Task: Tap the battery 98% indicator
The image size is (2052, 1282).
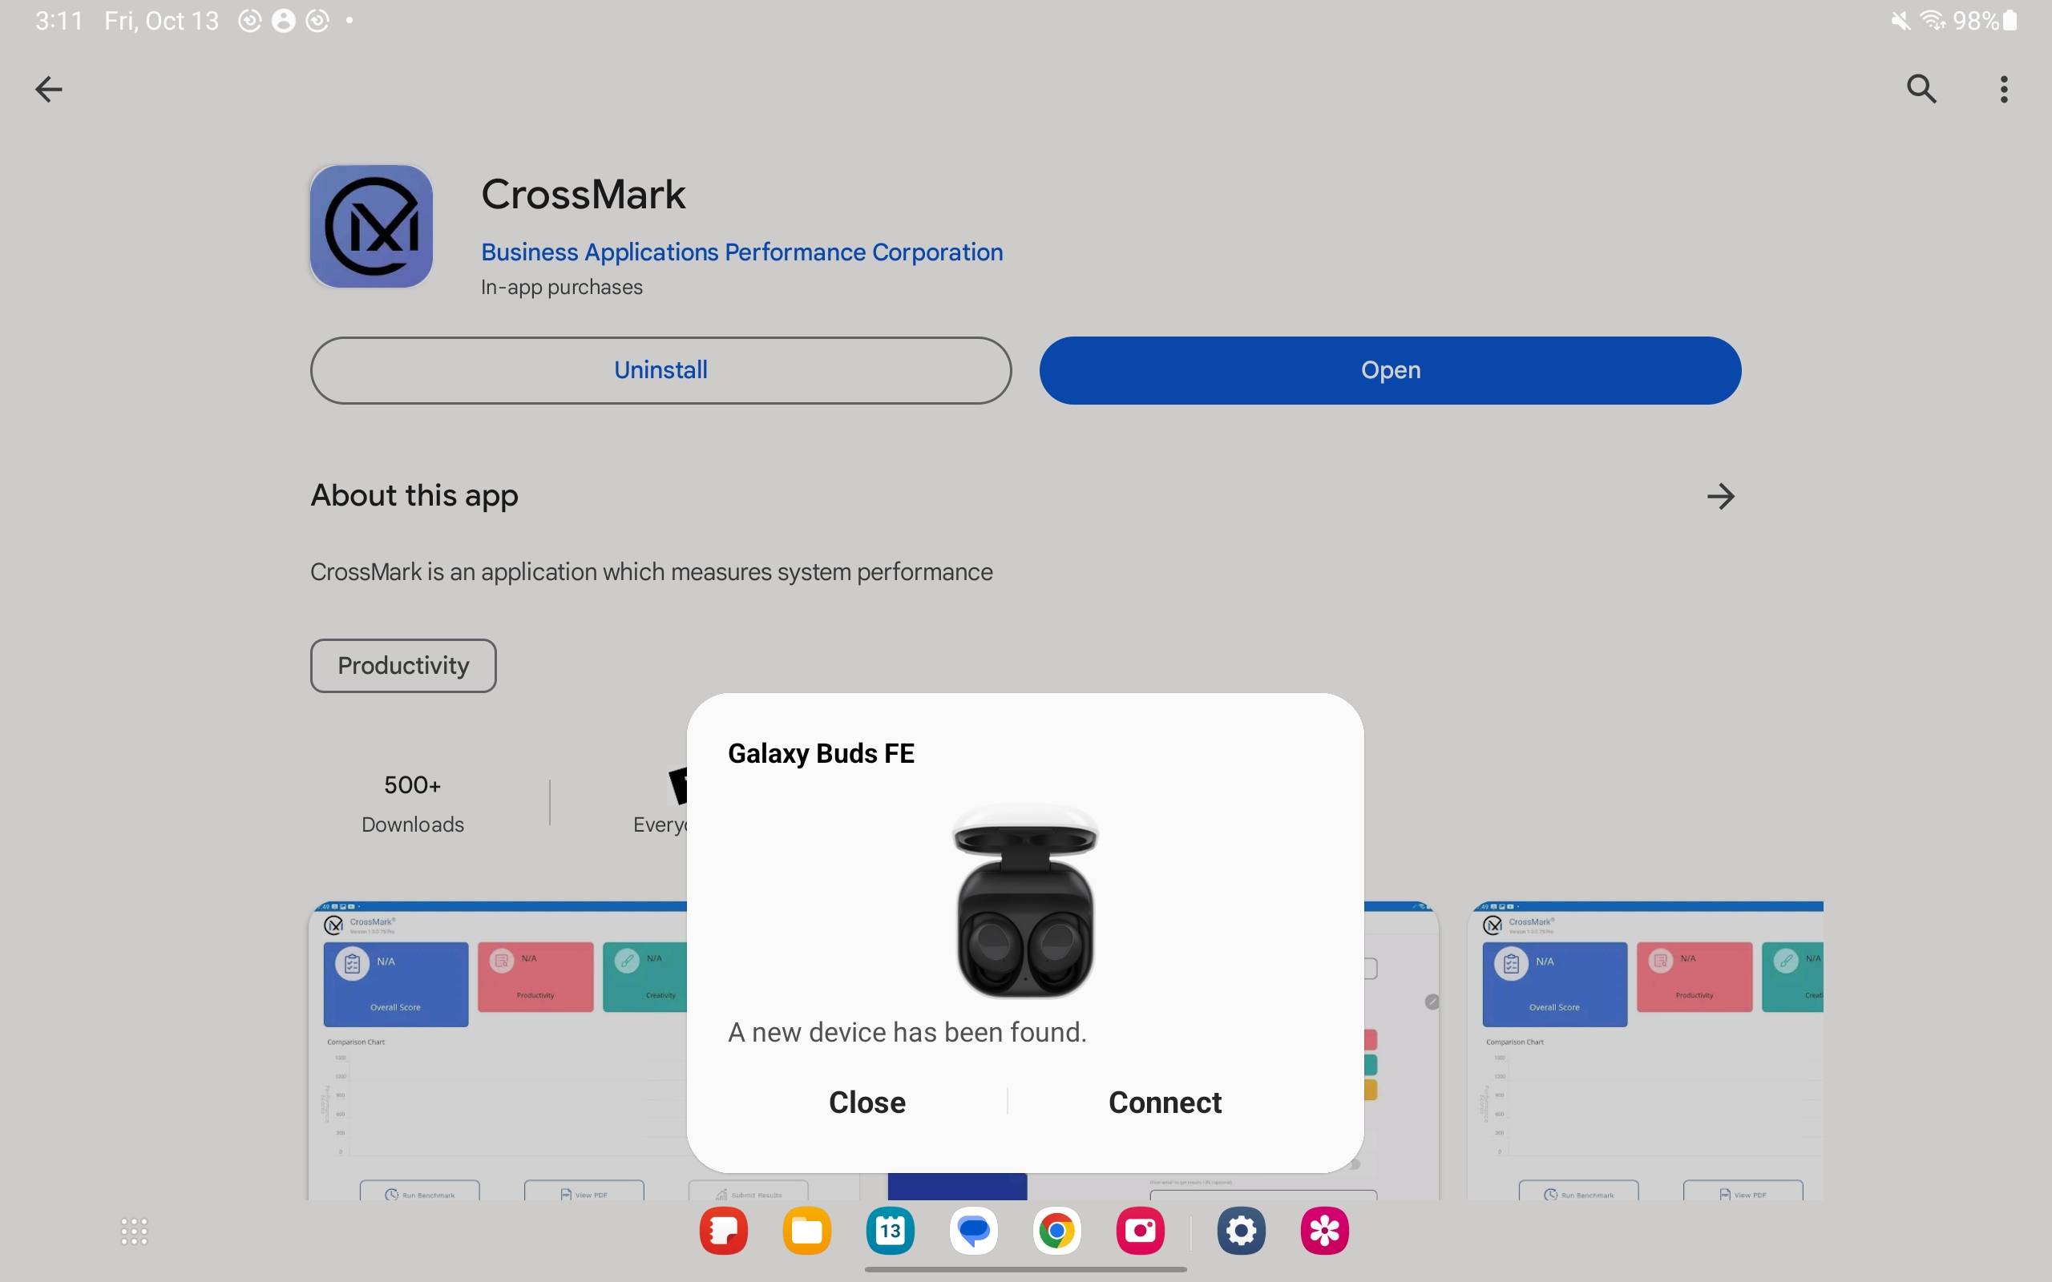Action: tap(1984, 20)
